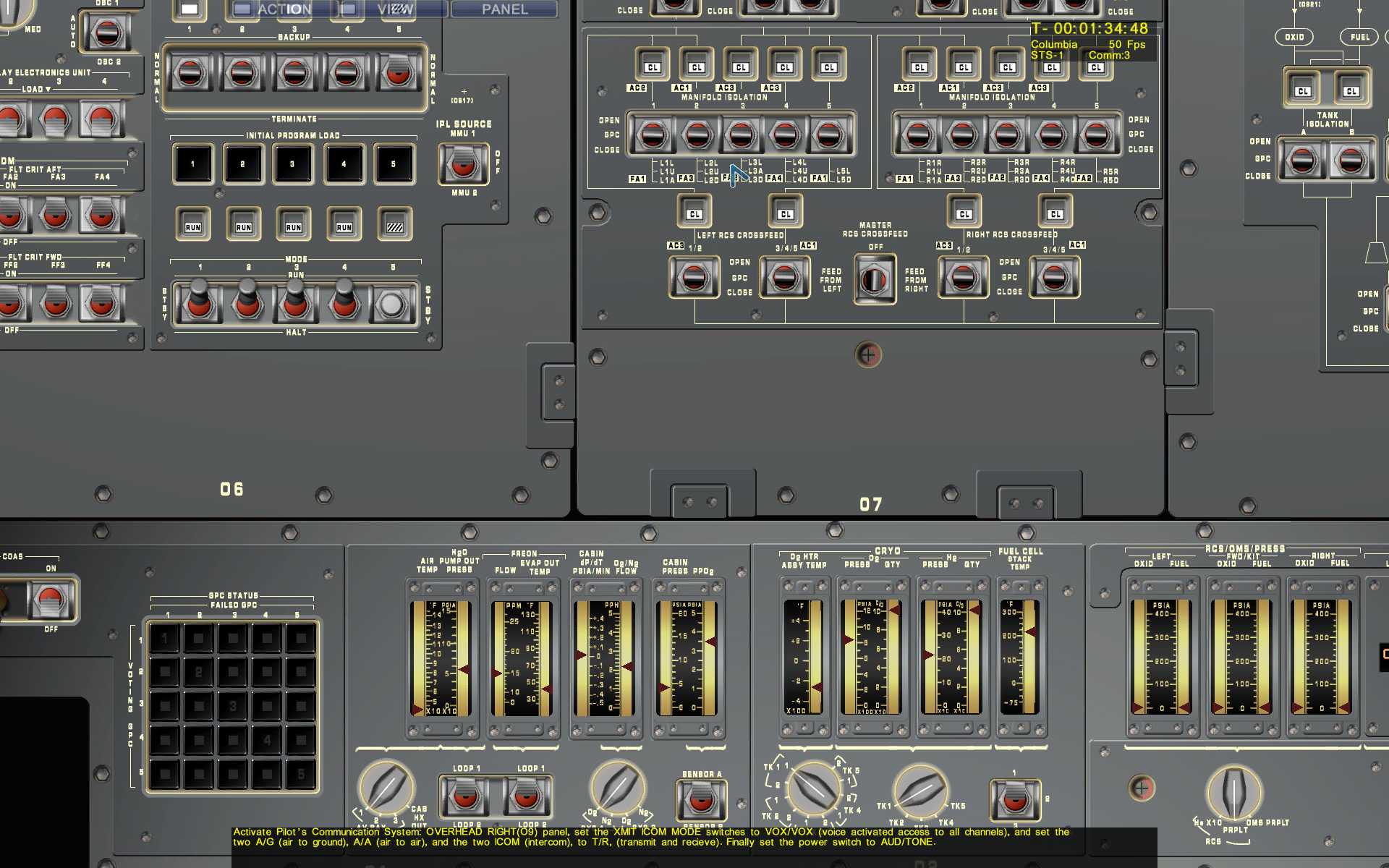Click the striped talkback indicator for GPC 5
The width and height of the screenshot is (1389, 868).
(x=394, y=225)
